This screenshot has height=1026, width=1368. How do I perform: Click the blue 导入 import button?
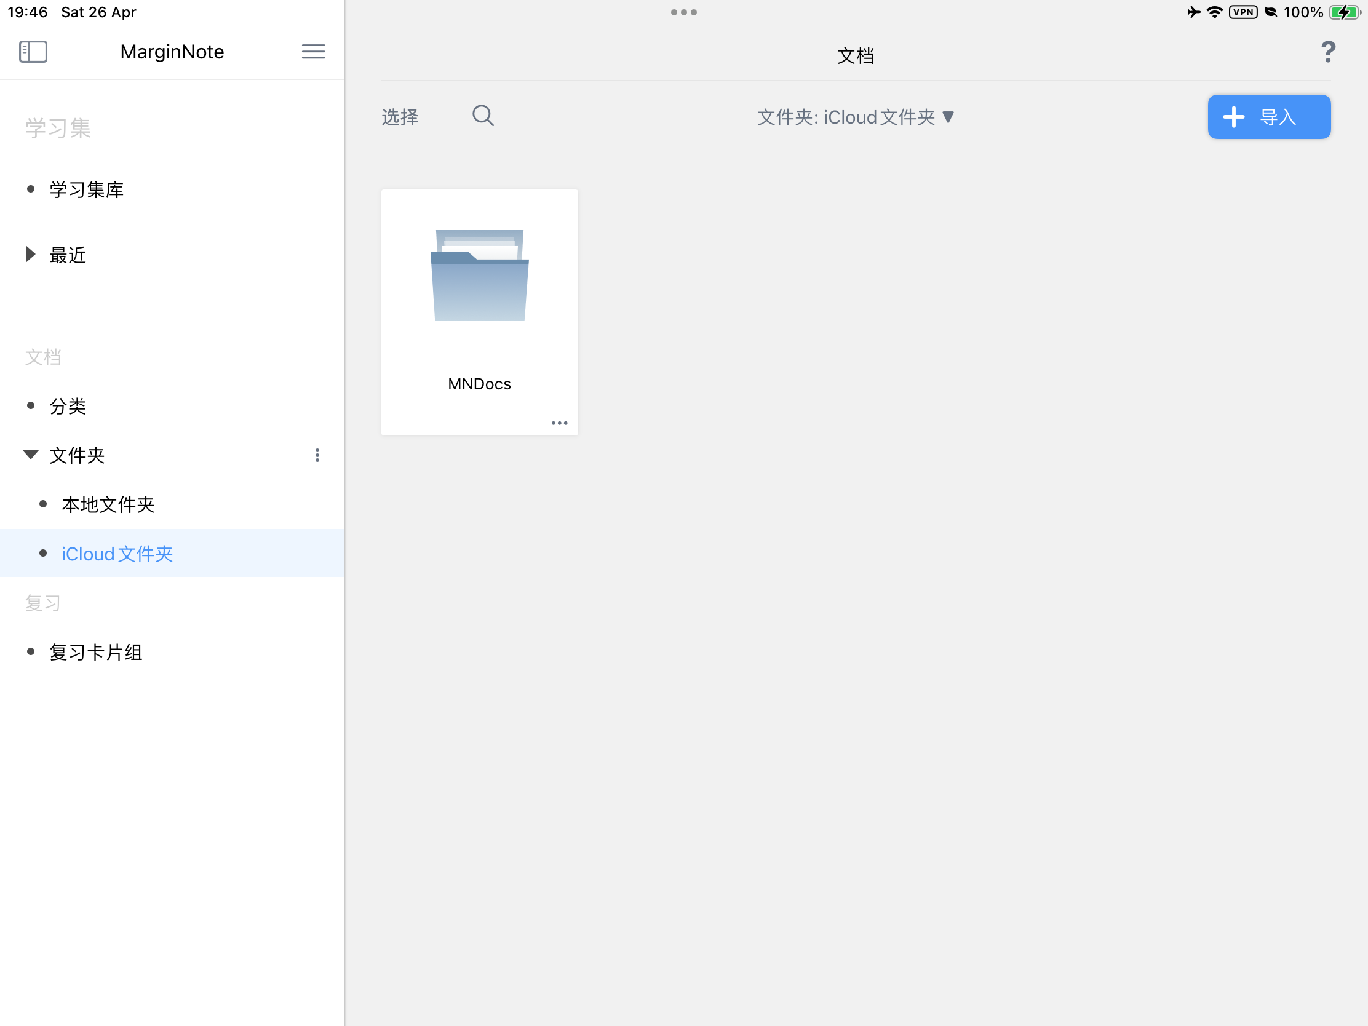[1269, 117]
